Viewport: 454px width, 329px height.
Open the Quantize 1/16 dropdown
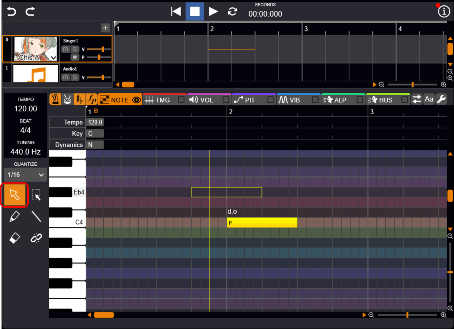coord(26,175)
